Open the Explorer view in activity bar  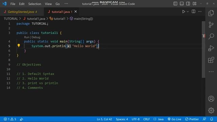coord(211,13)
